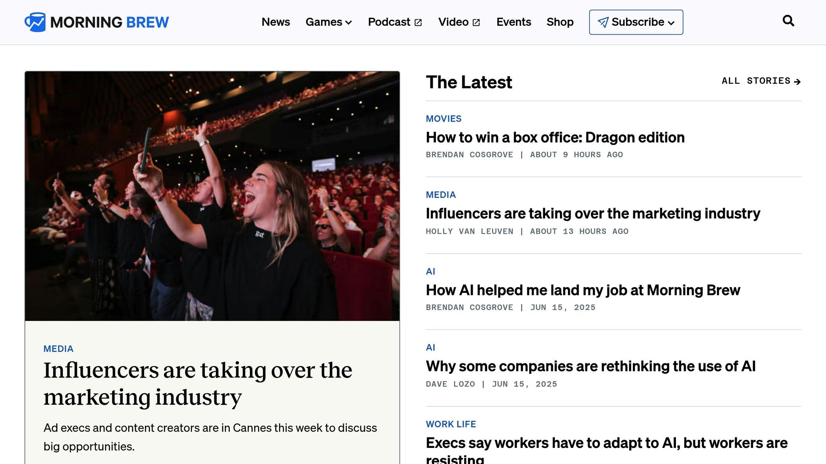This screenshot has width=826, height=464.
Task: Click the All Stories arrow icon
Action: (x=797, y=82)
